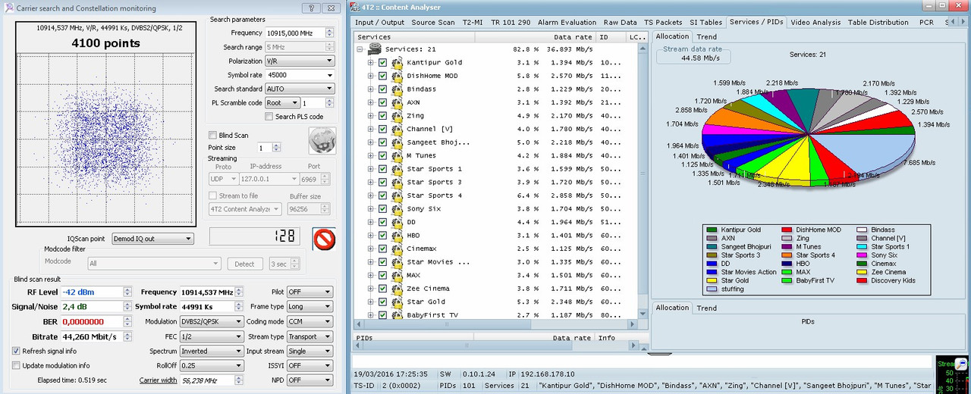
Task: Uncheck the DD service checkbox
Action: (x=382, y=222)
